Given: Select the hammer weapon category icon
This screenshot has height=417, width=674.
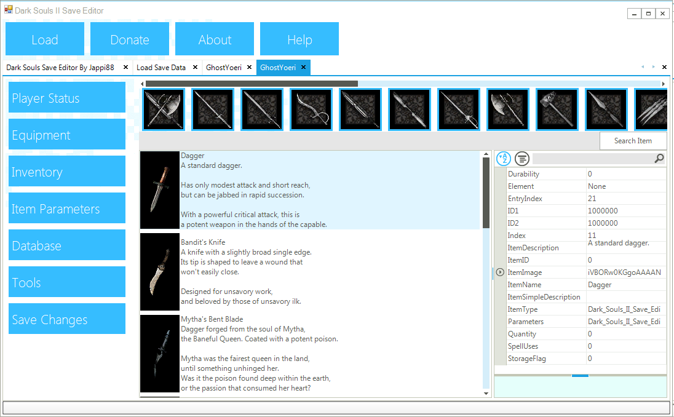Looking at the screenshot, I should click(557, 109).
